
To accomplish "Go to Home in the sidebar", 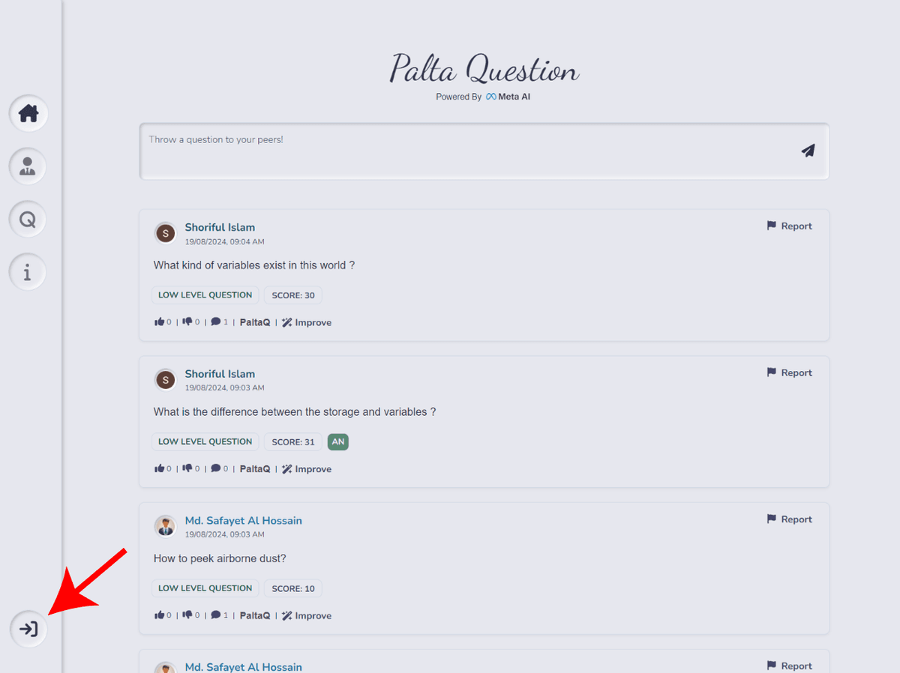I will coord(28,114).
